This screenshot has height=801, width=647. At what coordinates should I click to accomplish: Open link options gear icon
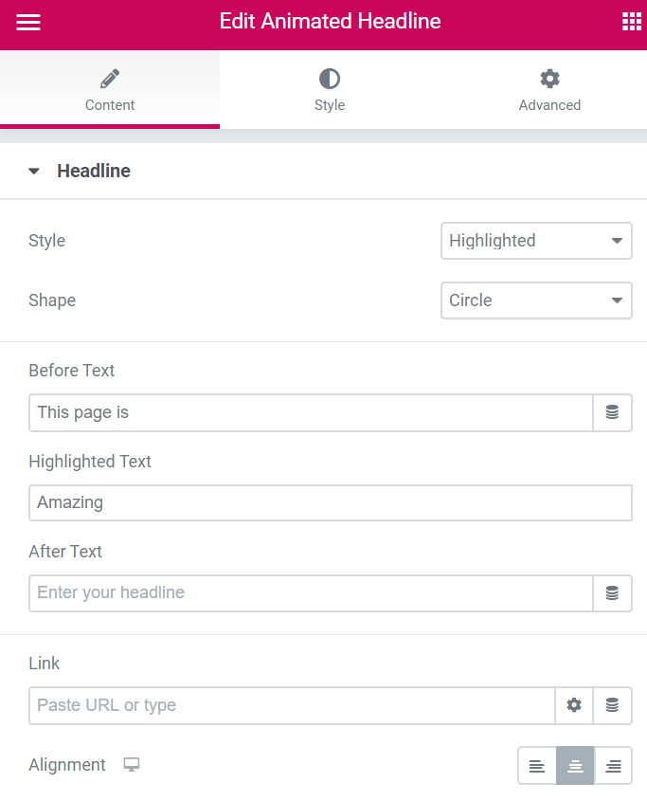[x=574, y=705]
